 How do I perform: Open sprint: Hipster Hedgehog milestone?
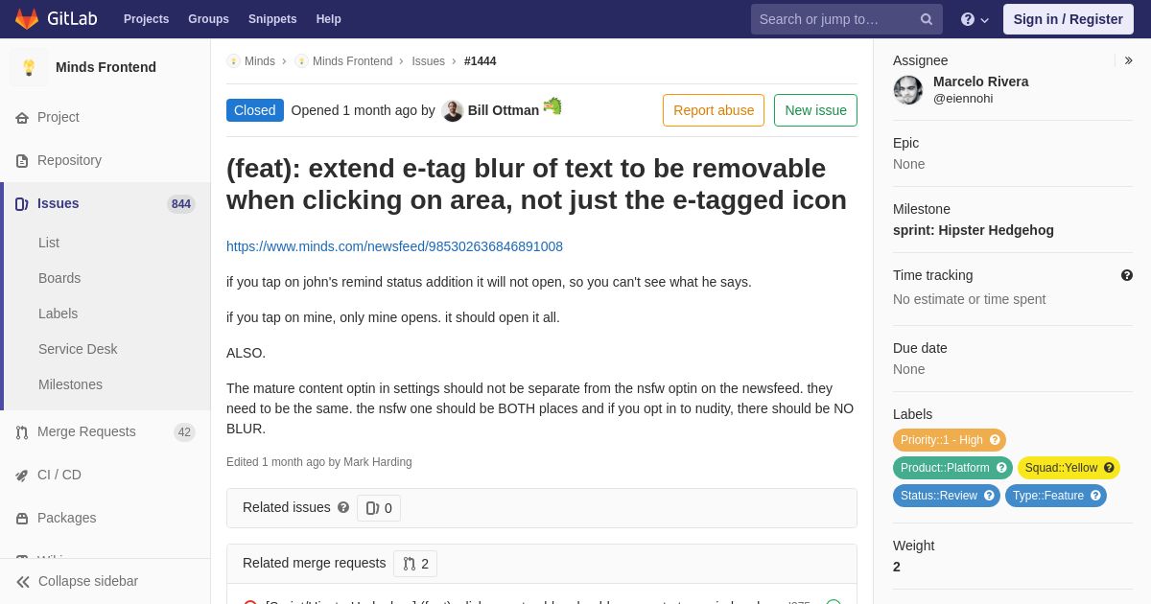974,230
